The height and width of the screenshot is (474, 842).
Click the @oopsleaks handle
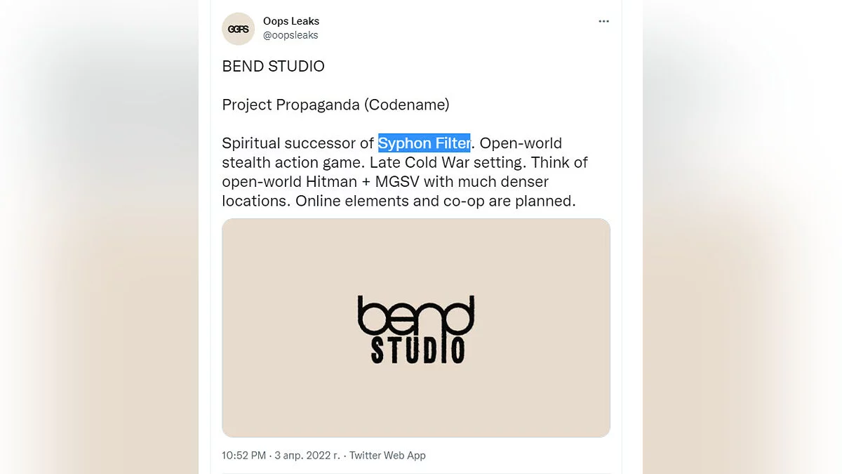[x=290, y=35]
